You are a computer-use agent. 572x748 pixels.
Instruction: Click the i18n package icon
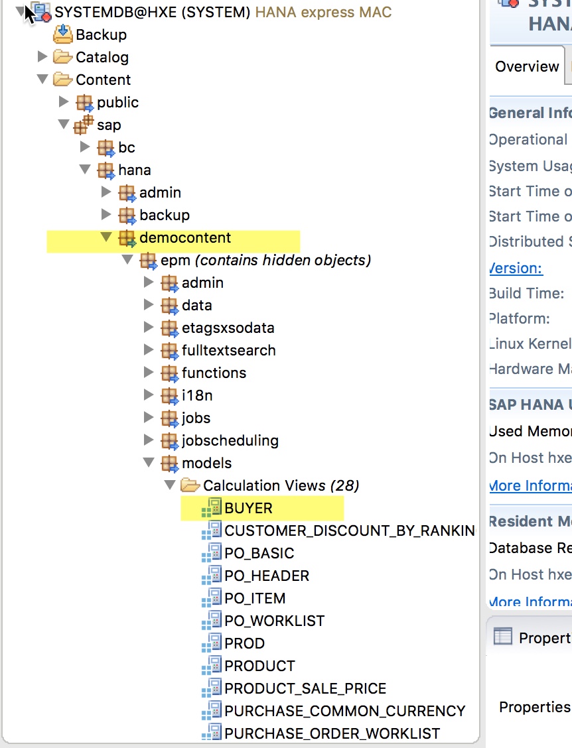point(169,395)
